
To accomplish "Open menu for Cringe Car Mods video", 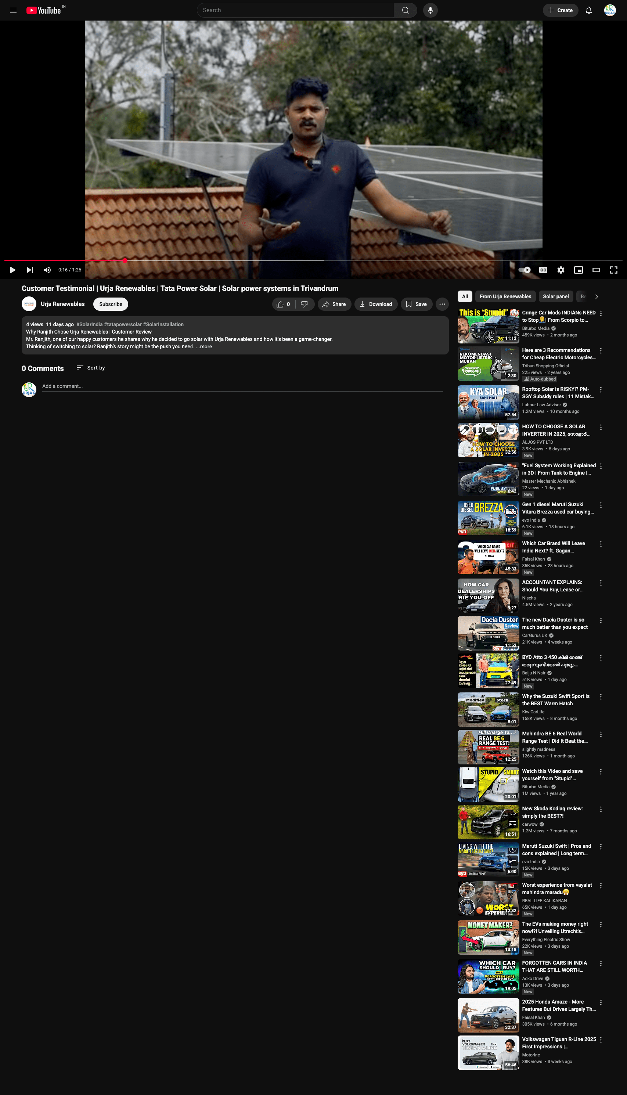I will coord(601,313).
